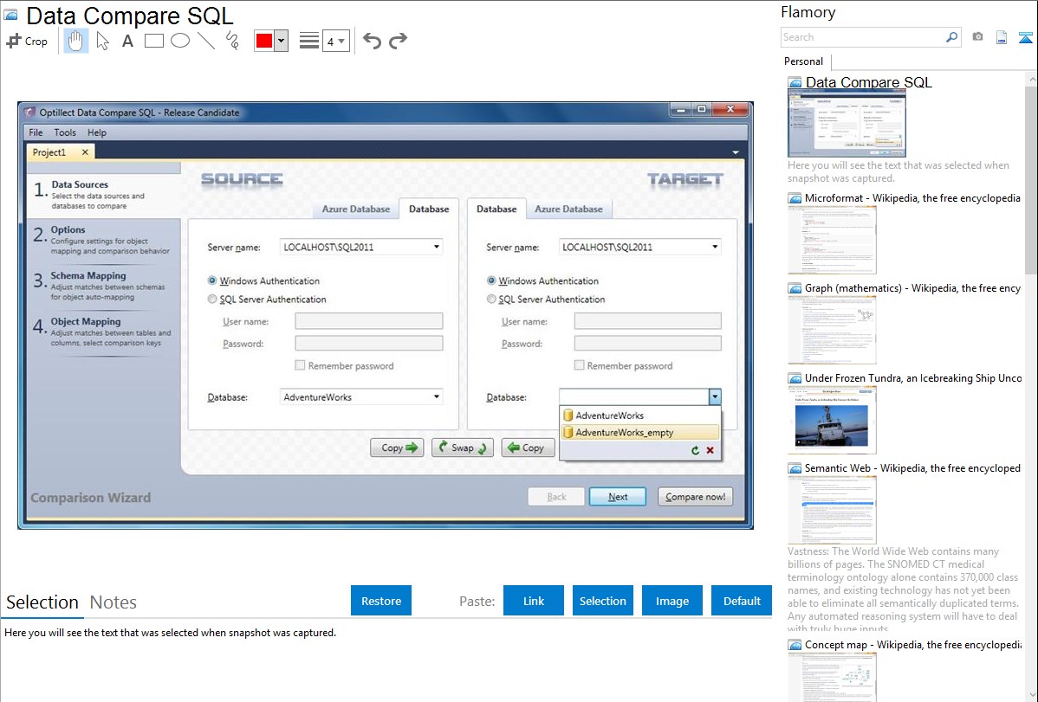The height and width of the screenshot is (702, 1038).
Task: Open the File menu
Action: (x=36, y=132)
